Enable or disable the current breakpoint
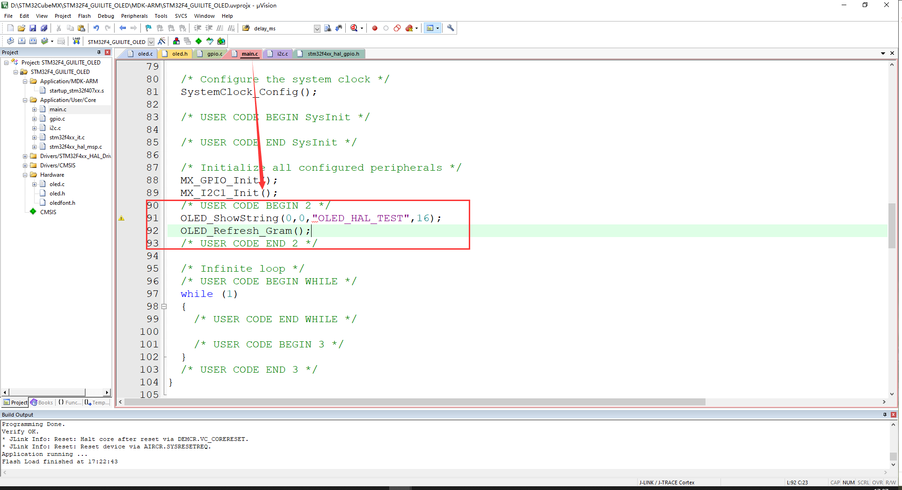Image resolution: width=902 pixels, height=490 pixels. click(386, 28)
